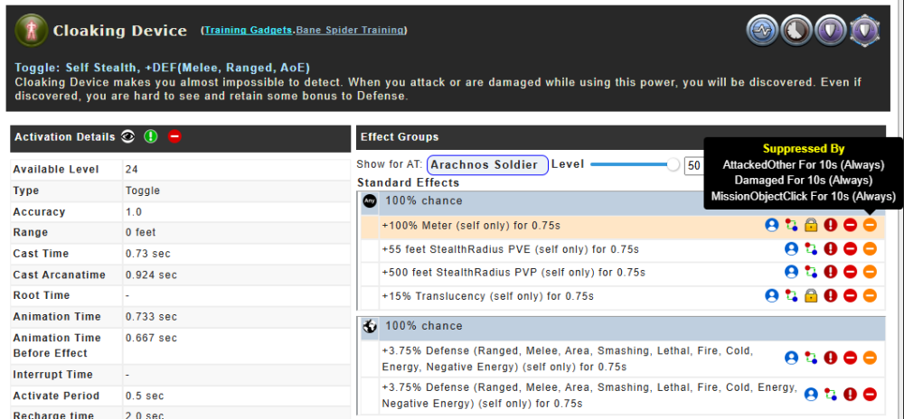Viewport: 904px width, 419px height.
Task: Click the green exclamation icon in Activation Details
Action: click(151, 136)
